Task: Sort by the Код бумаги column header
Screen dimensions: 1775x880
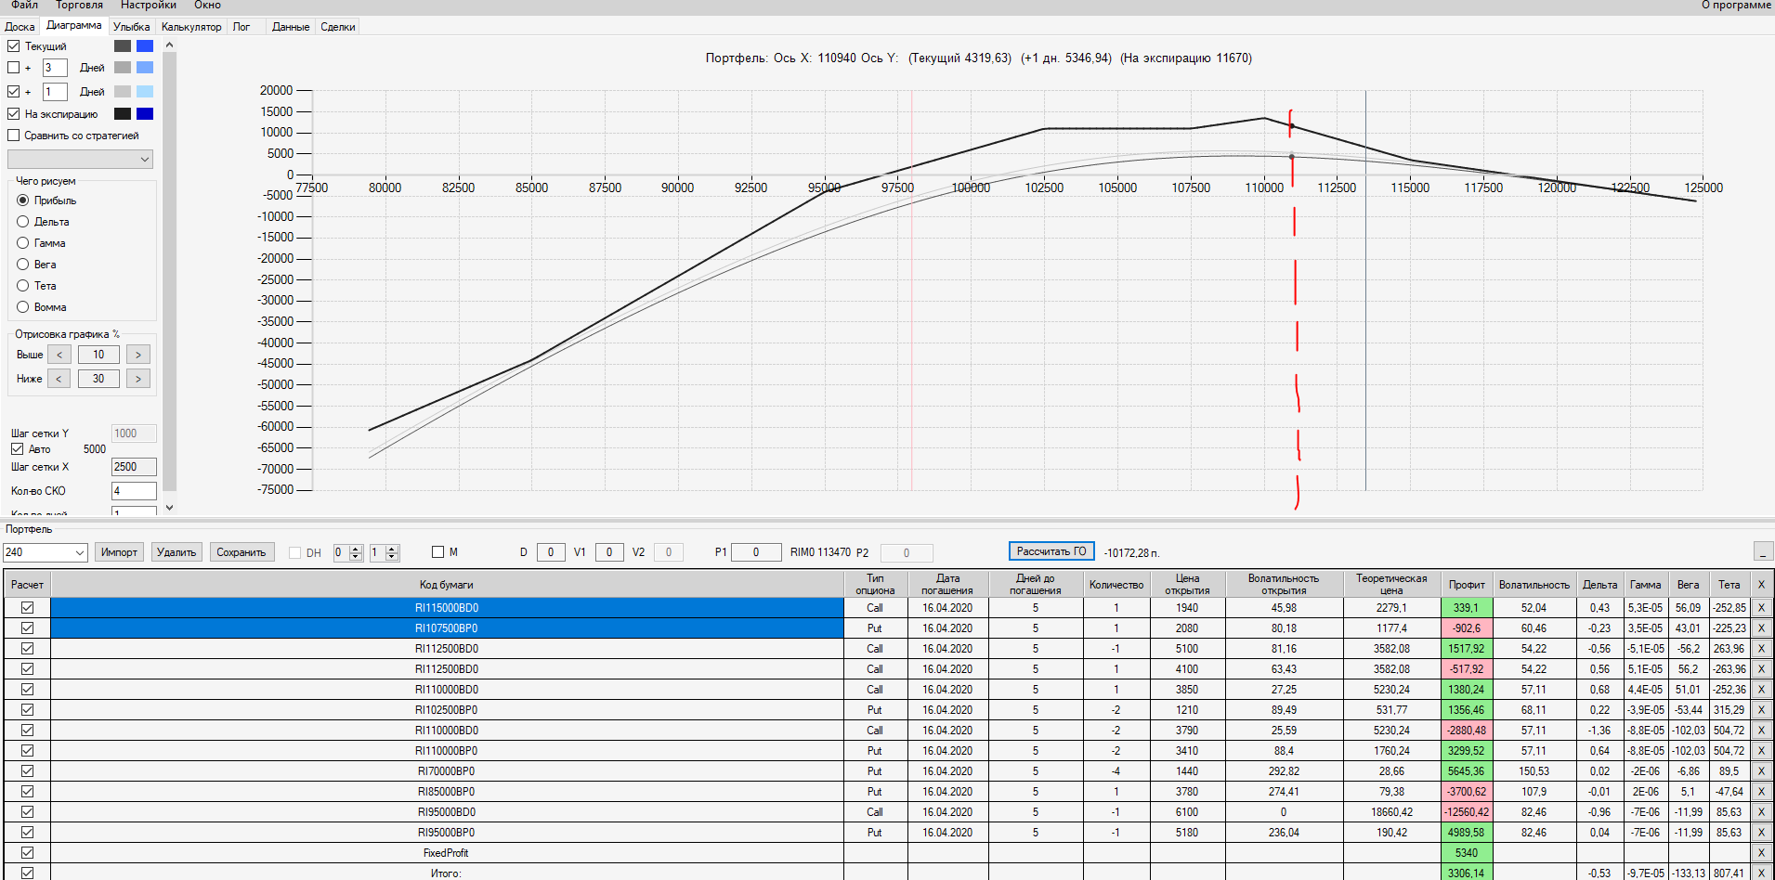Action: coord(447,585)
